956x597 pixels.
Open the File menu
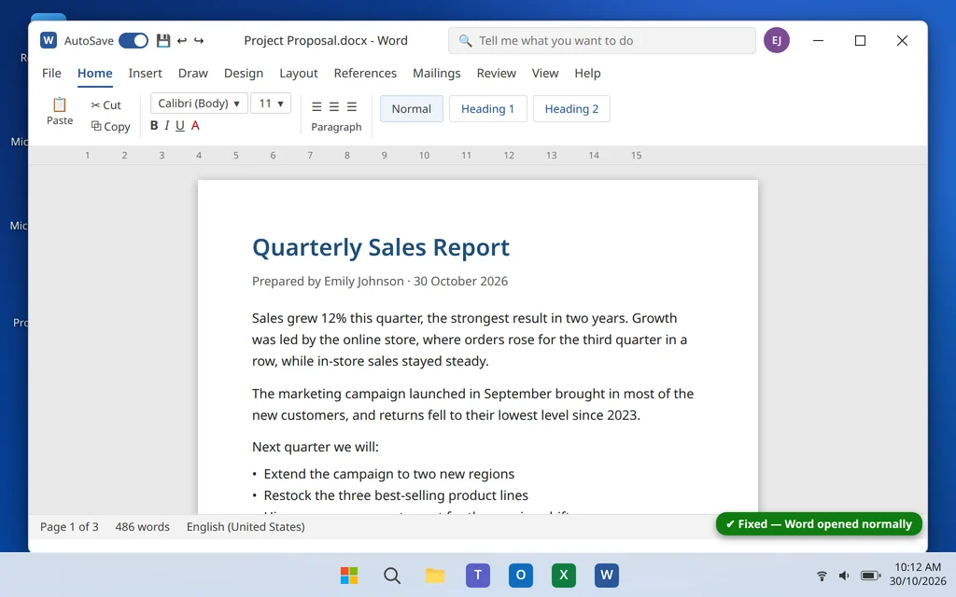[52, 73]
